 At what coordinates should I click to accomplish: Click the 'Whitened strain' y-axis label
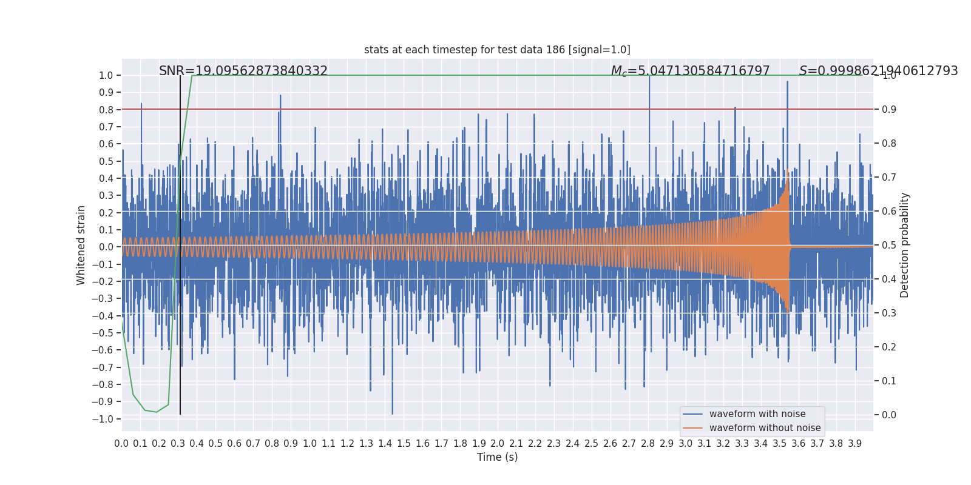coord(81,245)
